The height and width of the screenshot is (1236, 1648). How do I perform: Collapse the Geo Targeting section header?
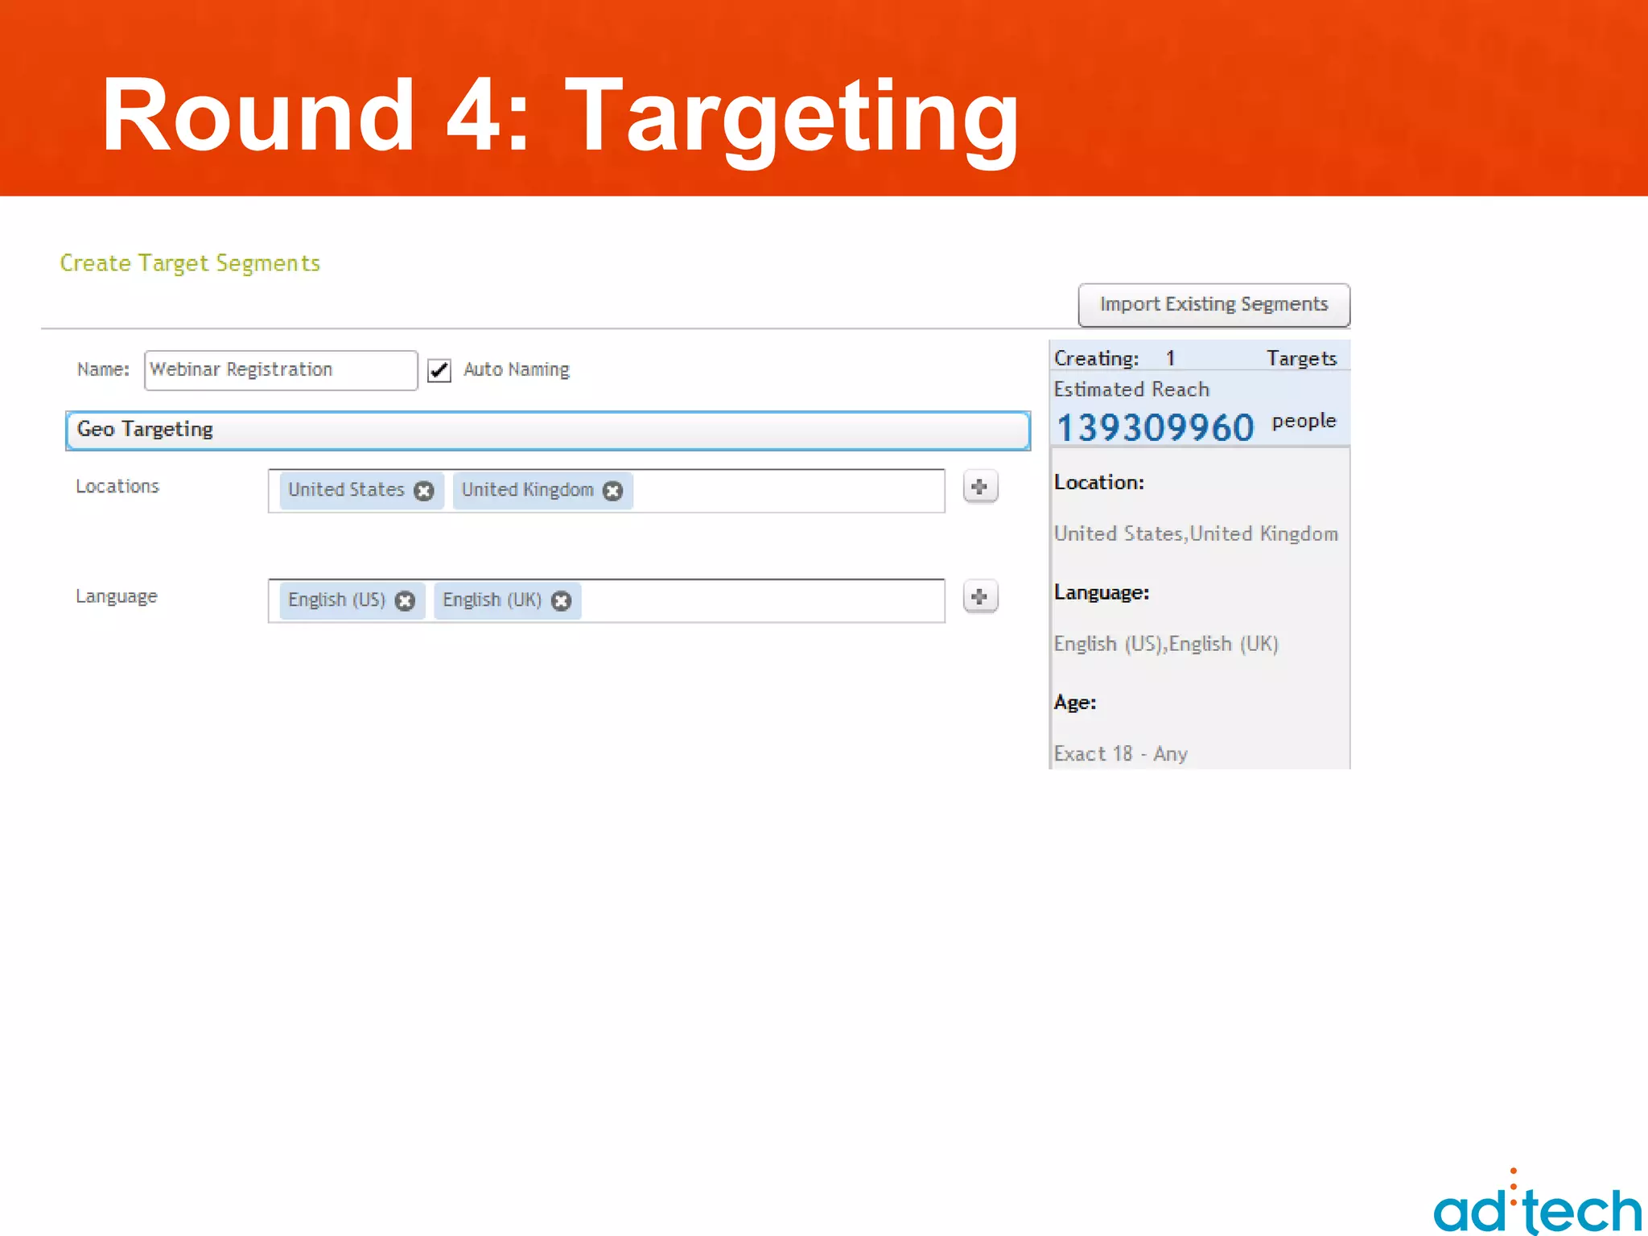pos(548,431)
